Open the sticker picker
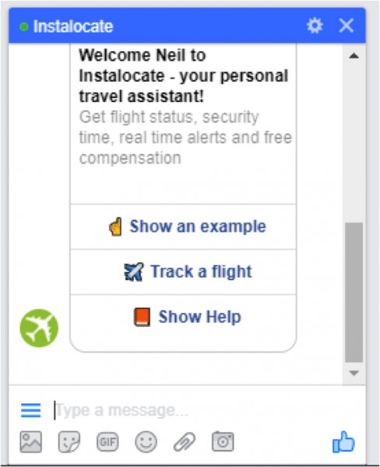This screenshot has width=380, height=467. pos(69,441)
